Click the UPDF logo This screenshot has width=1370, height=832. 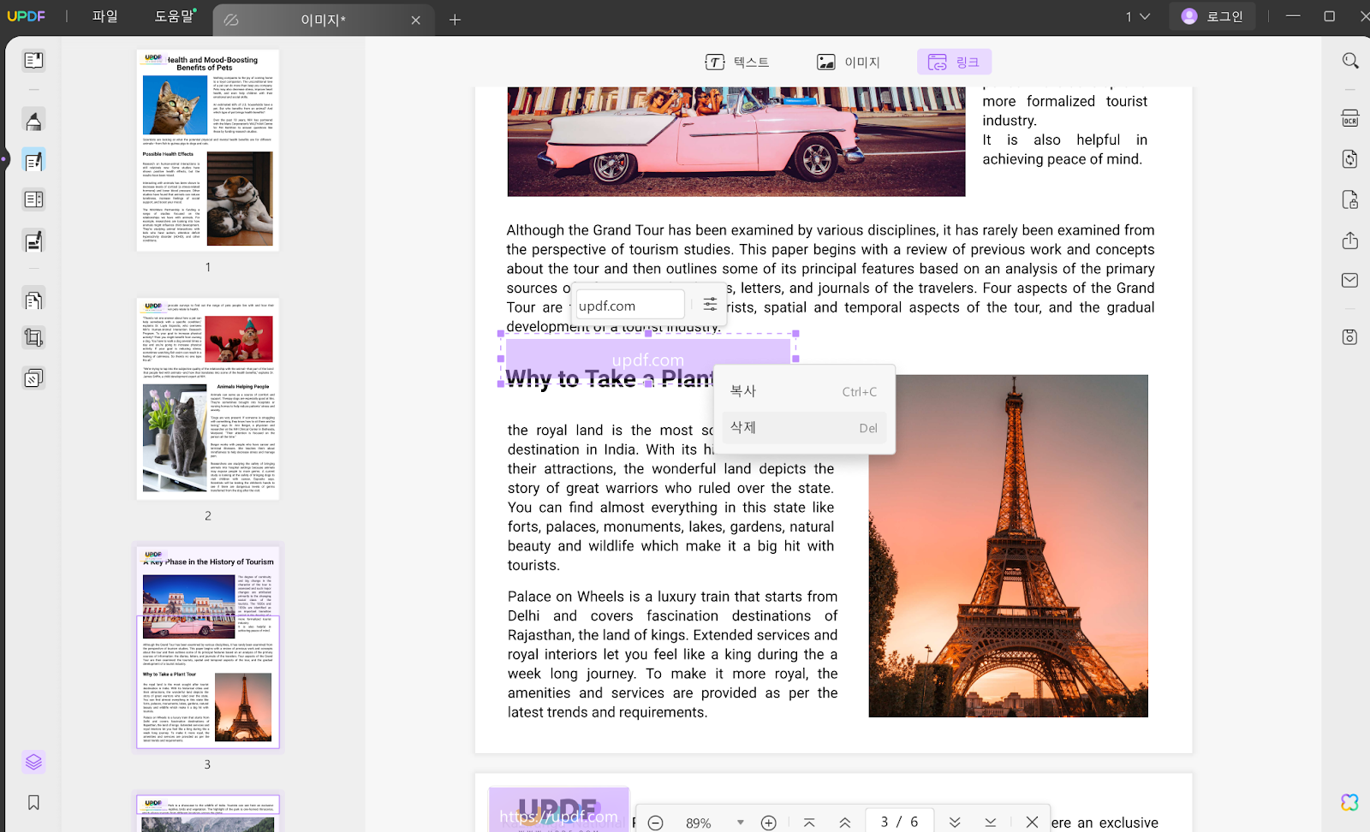pos(27,16)
